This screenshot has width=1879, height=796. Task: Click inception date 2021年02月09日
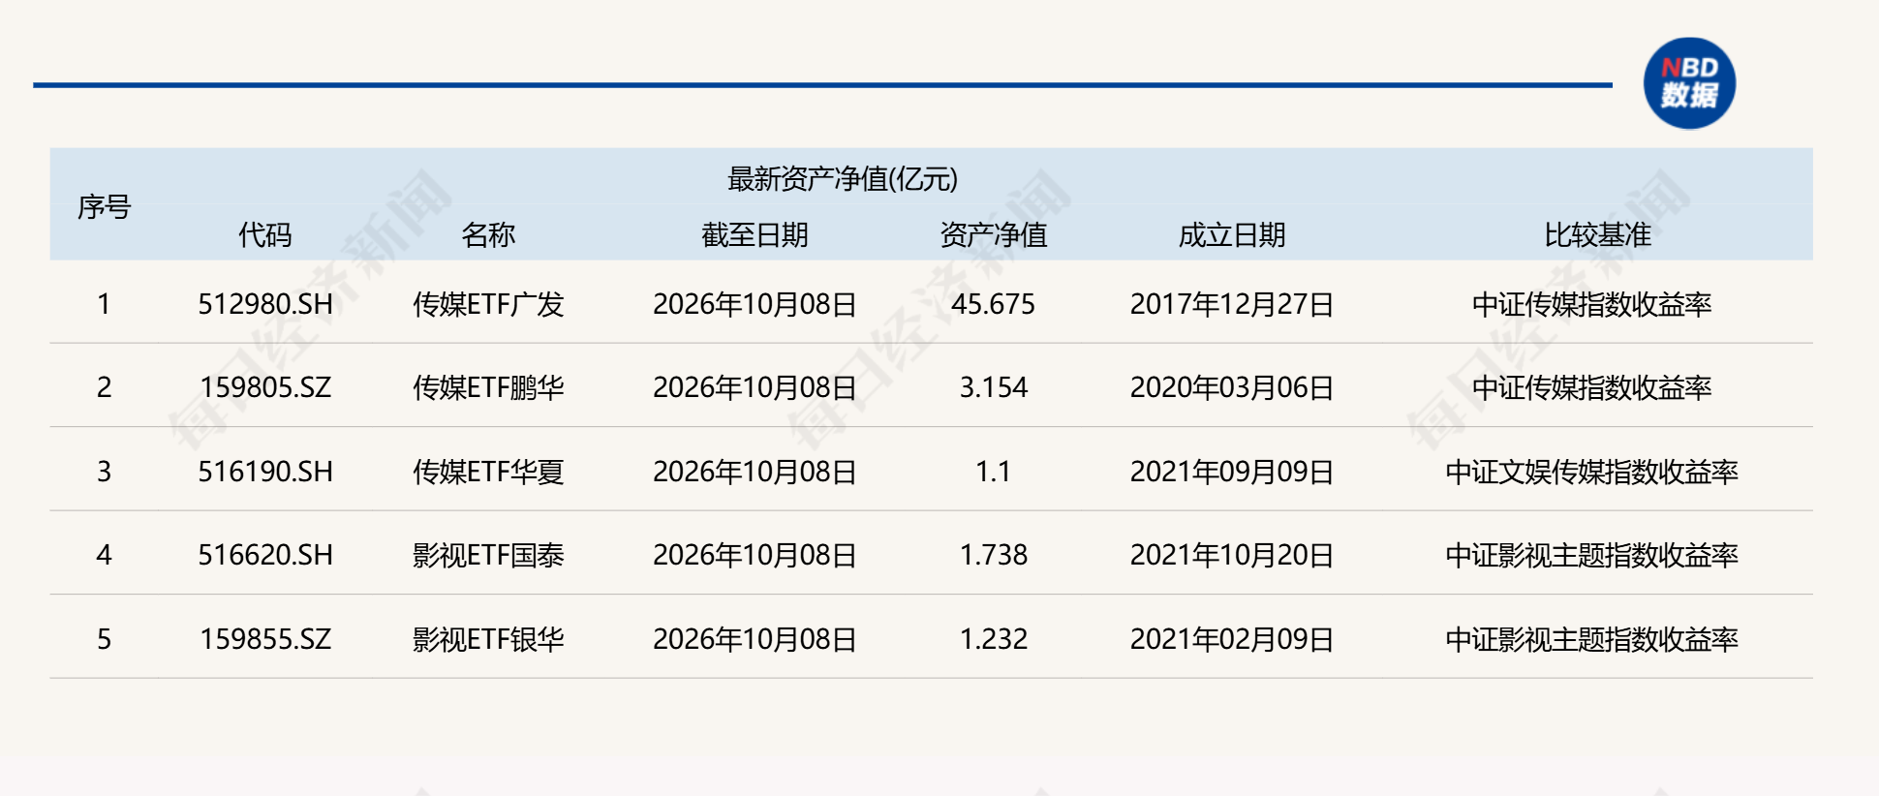point(1232,639)
